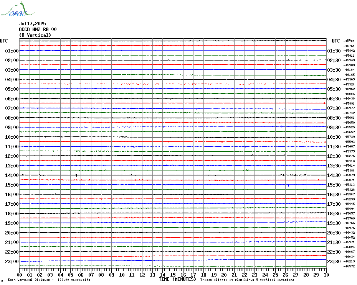Screen dimensions: 357x285
Task: Click the 09:00 hour label on left
Action: point(12,127)
